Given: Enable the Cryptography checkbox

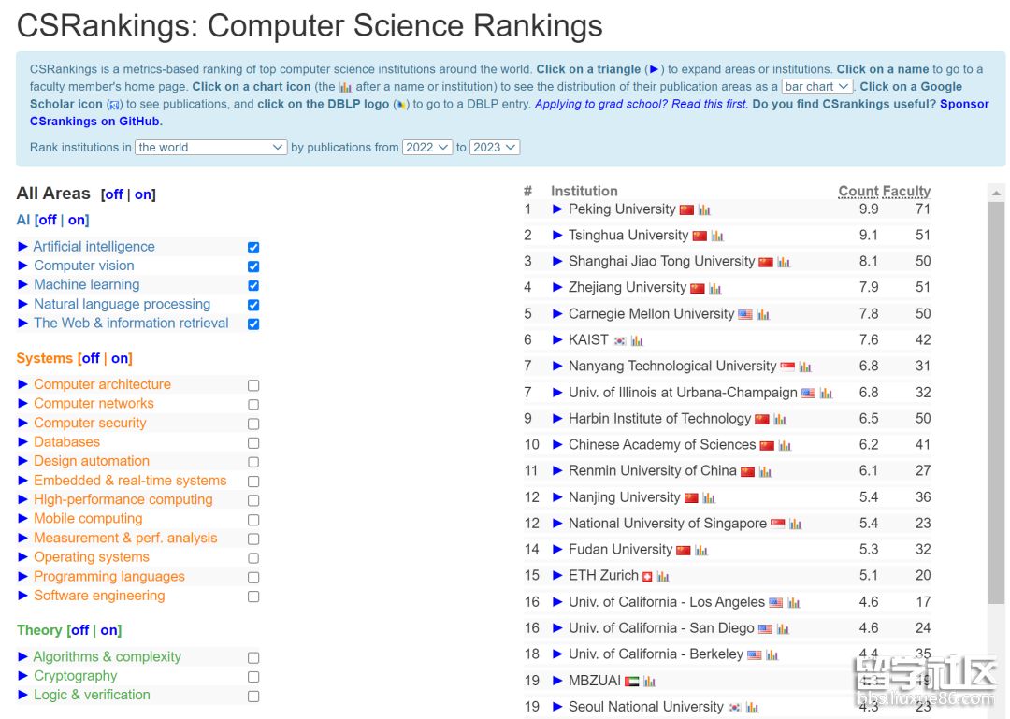Looking at the screenshot, I should click(x=253, y=677).
